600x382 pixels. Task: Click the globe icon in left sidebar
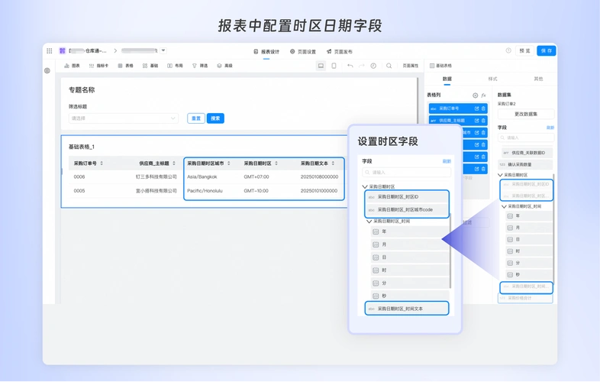[47, 70]
